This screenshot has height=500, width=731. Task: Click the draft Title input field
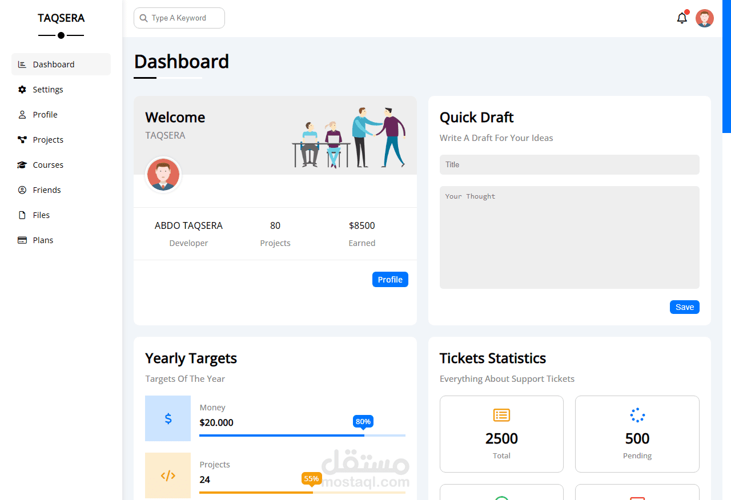tap(569, 164)
